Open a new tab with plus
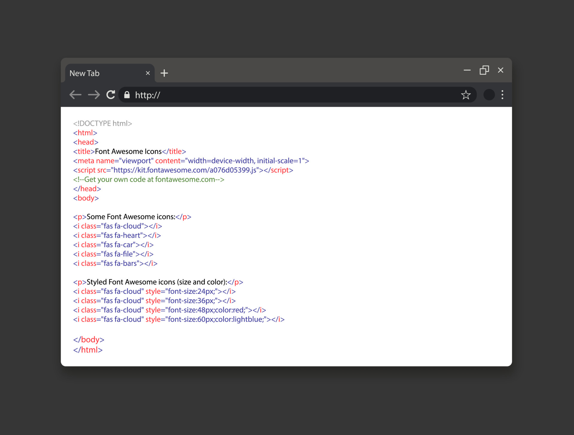The width and height of the screenshot is (574, 435). (x=164, y=73)
